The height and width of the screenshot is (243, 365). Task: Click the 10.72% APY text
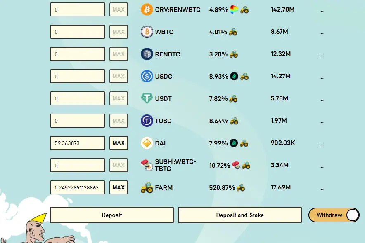click(x=220, y=166)
